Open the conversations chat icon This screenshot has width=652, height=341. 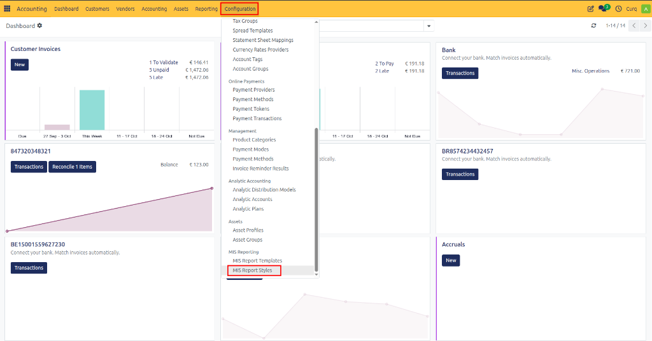(x=604, y=8)
